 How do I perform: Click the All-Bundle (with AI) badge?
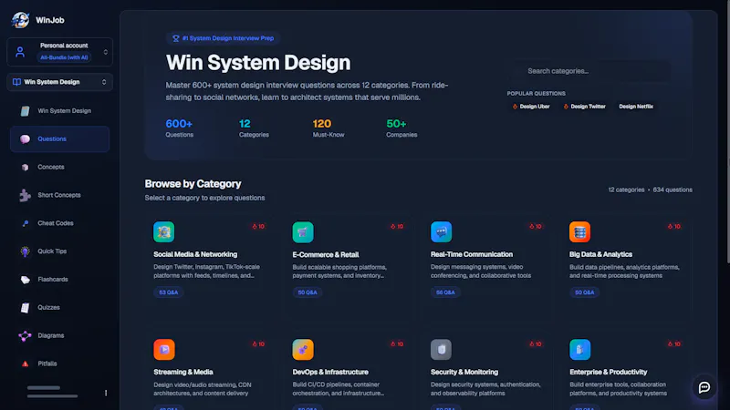[x=64, y=57]
